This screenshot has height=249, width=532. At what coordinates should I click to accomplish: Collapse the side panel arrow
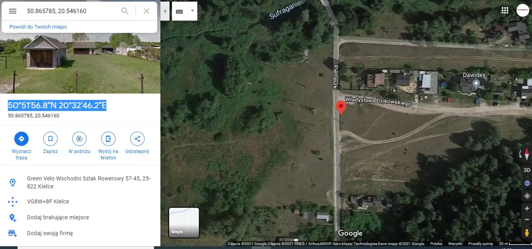tap(165, 11)
